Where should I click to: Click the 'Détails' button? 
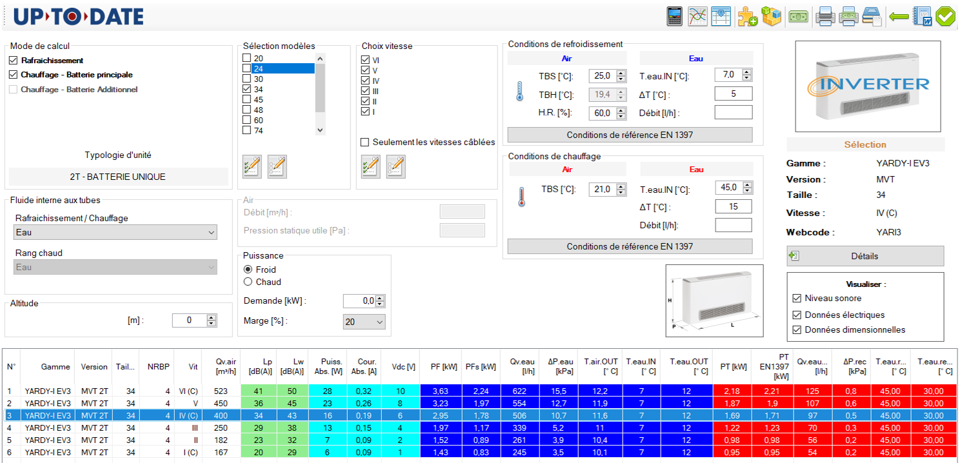click(865, 256)
